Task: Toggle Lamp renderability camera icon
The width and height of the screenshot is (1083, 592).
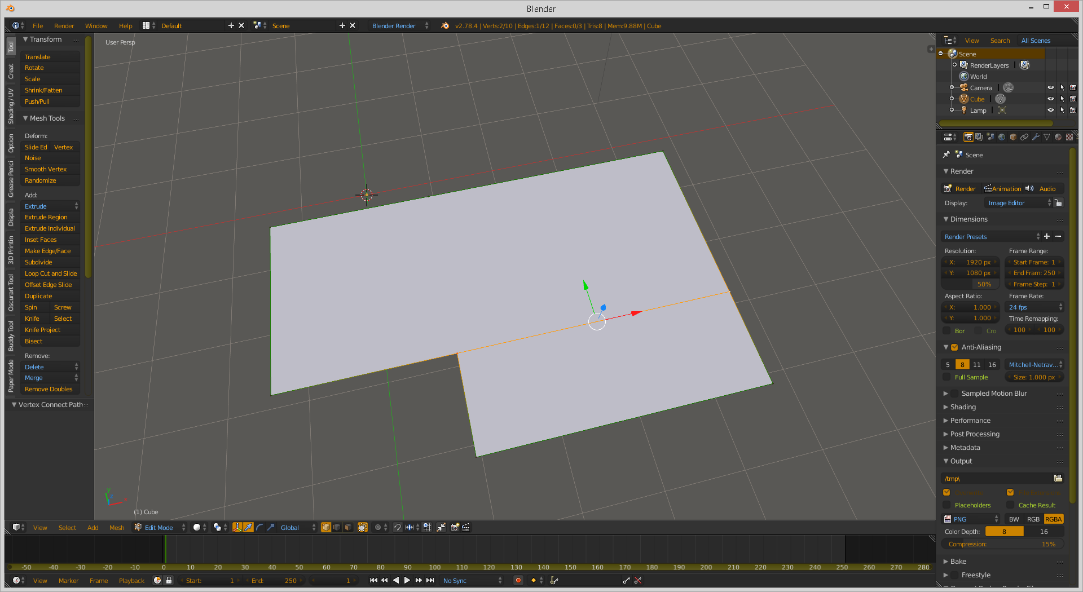Action: point(1073,110)
